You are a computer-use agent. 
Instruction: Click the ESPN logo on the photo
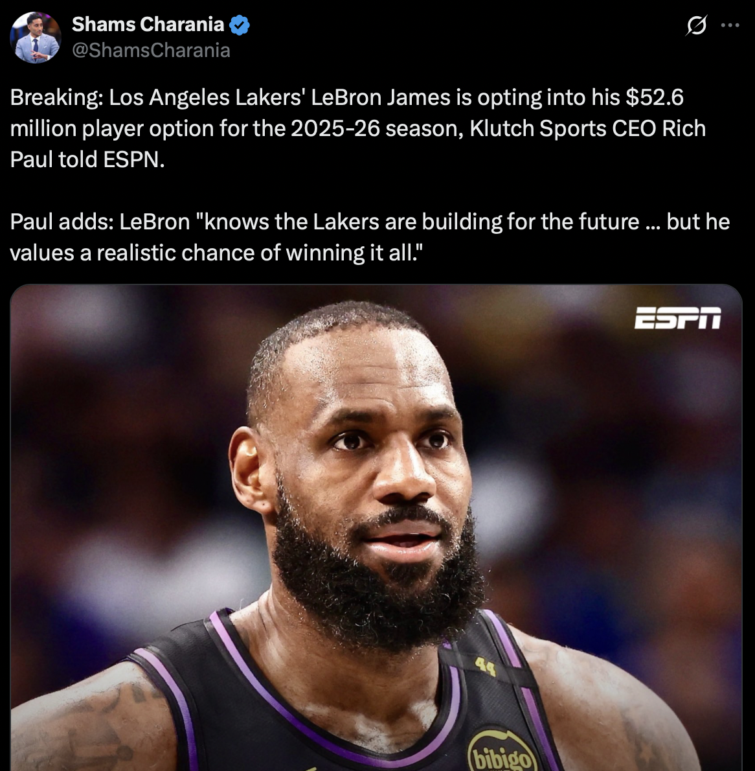coord(677,317)
